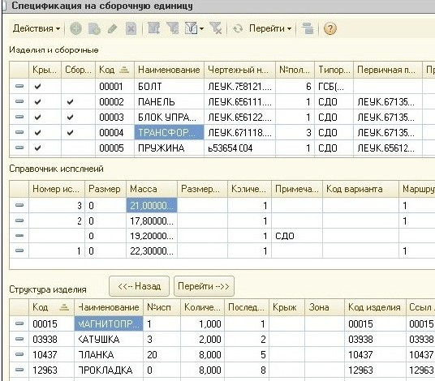Open the Действия dropdown menu
The image size is (435, 381).
tap(37, 28)
